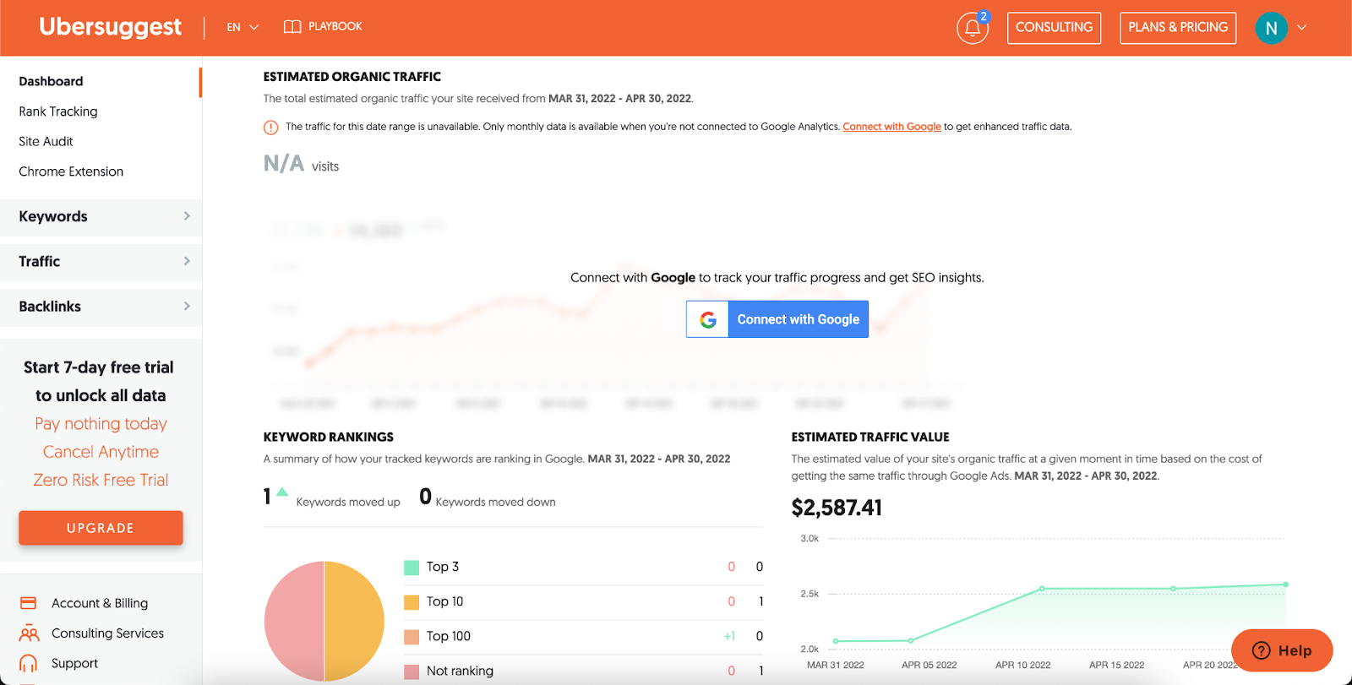
Task: Click the MAR 31 2022 point on traffic value chart
Action: tap(836, 641)
